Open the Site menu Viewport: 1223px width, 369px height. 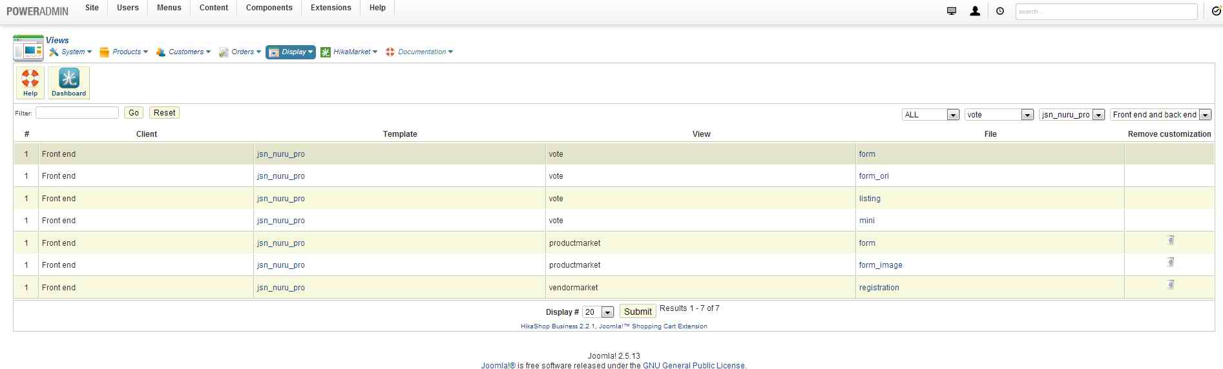click(x=92, y=8)
